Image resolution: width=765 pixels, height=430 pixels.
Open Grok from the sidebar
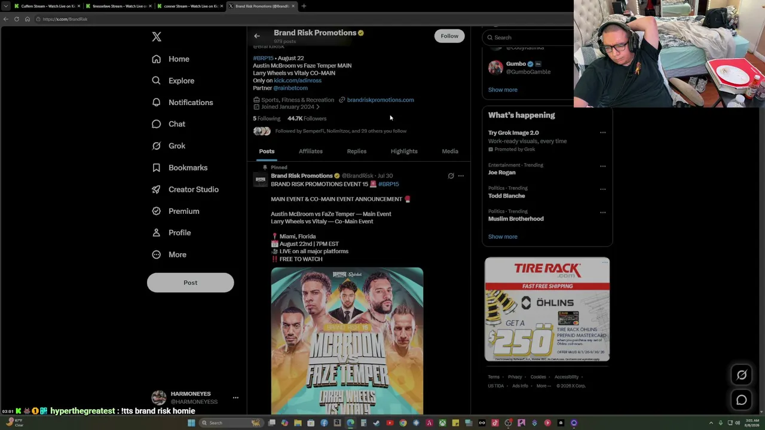point(169,146)
